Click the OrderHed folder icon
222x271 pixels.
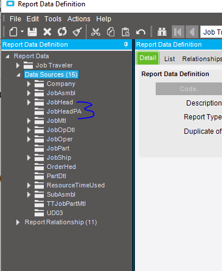pyautogui.click(x=39, y=167)
